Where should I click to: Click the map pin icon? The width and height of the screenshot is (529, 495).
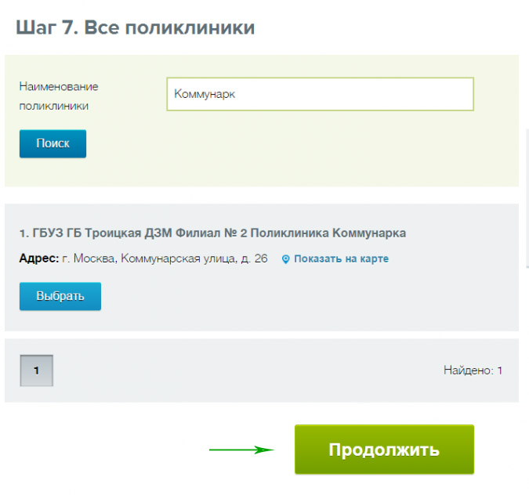tap(285, 259)
